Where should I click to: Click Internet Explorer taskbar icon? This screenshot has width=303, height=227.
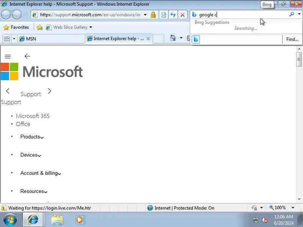coord(33,220)
